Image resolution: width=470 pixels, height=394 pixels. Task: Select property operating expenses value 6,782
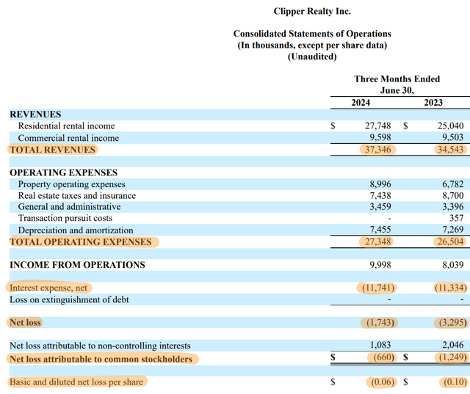coord(453,184)
